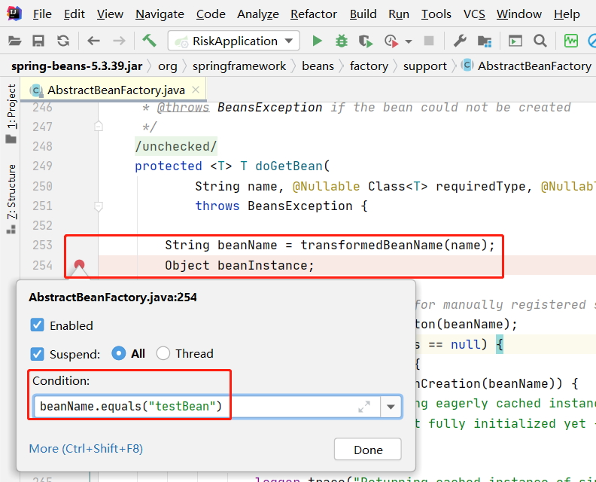This screenshot has width=596, height=482.
Task: Open the Code menu
Action: (211, 14)
